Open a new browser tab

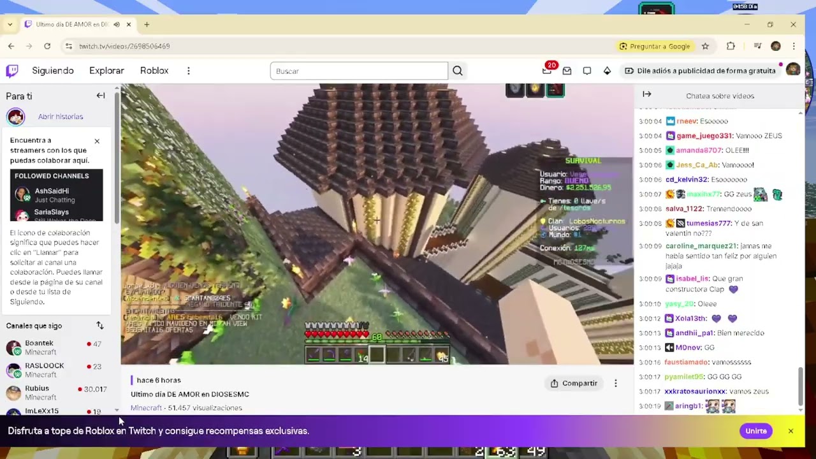click(x=147, y=24)
